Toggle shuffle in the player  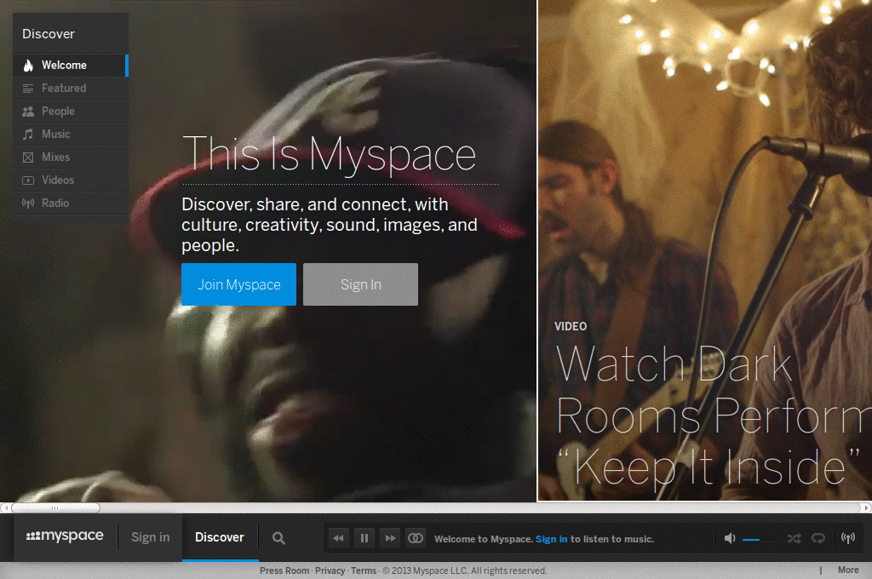(795, 538)
